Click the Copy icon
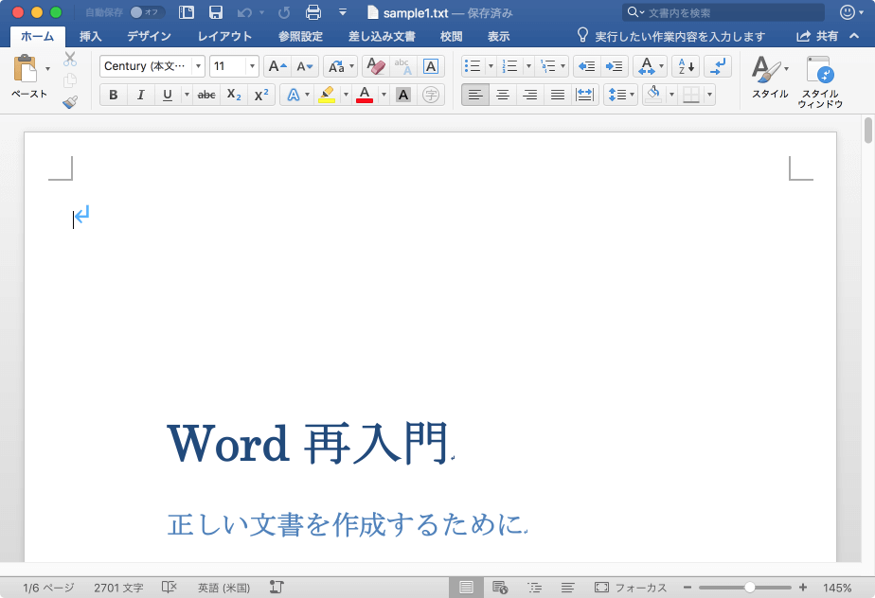This screenshot has height=598, width=875. (x=70, y=80)
